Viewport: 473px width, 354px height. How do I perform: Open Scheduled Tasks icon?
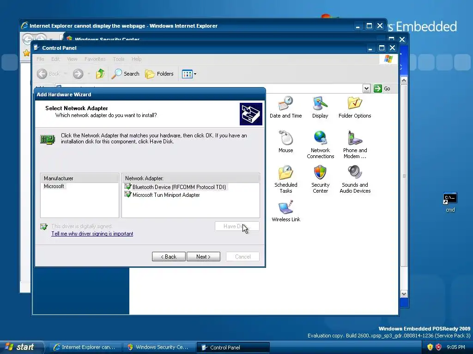[285, 179]
